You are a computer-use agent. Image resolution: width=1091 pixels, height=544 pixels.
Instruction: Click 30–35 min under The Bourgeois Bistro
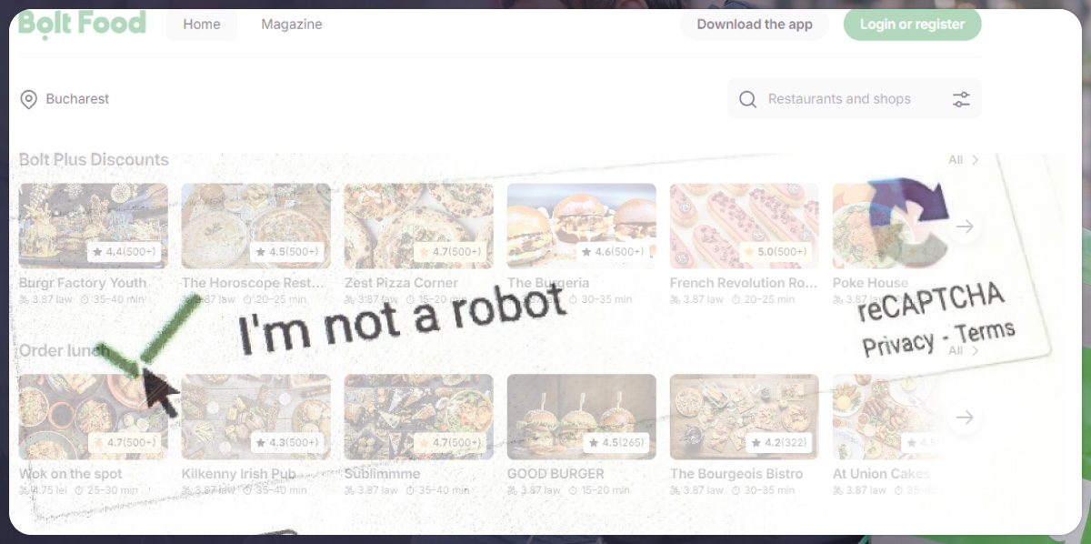pos(764,490)
